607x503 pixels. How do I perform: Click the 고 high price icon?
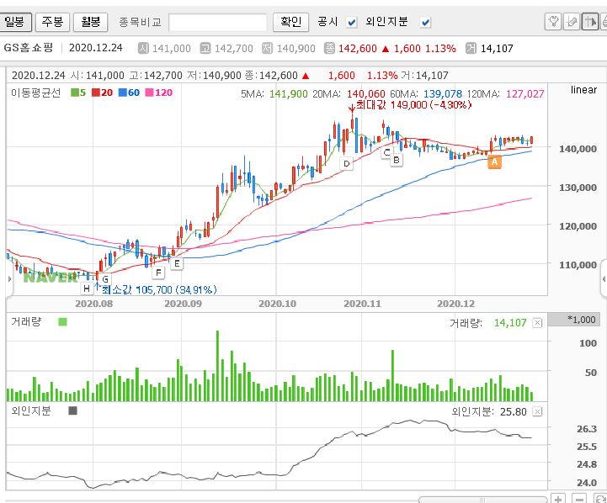pyautogui.click(x=205, y=48)
